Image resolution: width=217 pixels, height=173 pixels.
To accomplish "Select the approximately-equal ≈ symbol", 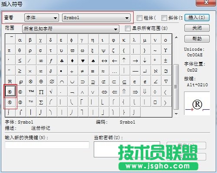I will click(104, 71).
